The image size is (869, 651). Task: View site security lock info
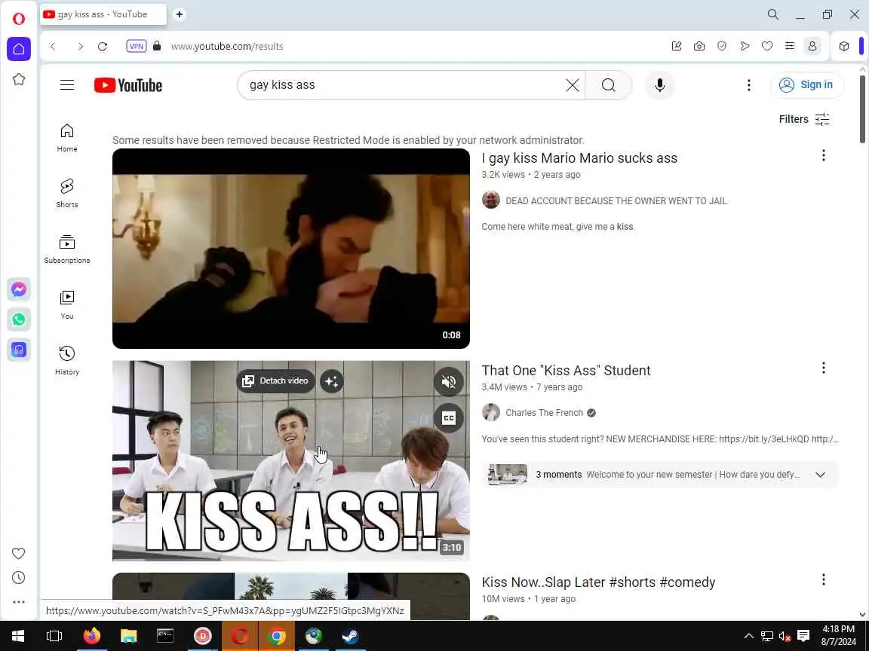coord(157,46)
